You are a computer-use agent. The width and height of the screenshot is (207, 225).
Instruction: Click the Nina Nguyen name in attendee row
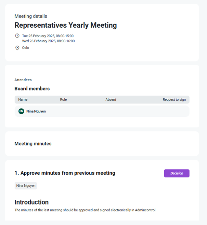36,111
